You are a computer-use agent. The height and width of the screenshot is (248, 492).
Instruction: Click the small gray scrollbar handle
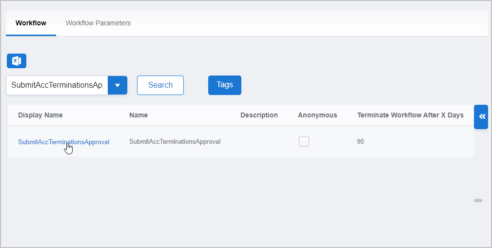point(478,200)
